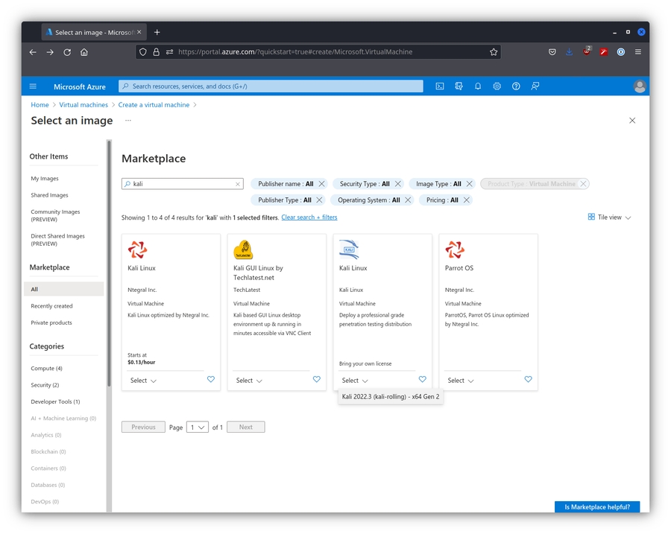The image size is (671, 534).
Task: Expand Select dropdown on Parrot OS
Action: click(461, 381)
